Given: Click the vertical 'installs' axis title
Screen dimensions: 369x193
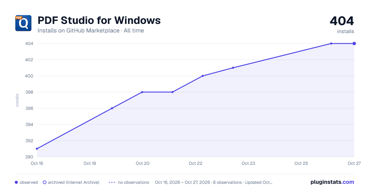Looking at the screenshot, I should pos(17,100).
